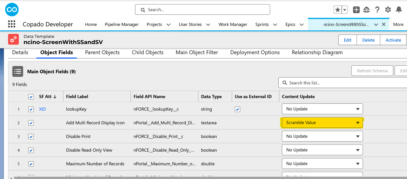
Task: Expand the Projects nav menu chevron
Action: [x=168, y=25]
